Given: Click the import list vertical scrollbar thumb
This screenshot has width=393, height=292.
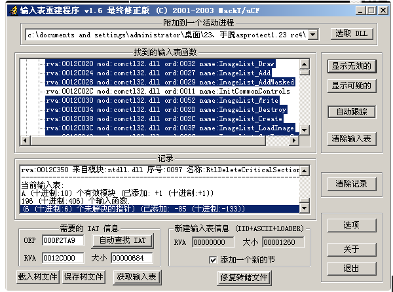Looking at the screenshot, I should point(305,73).
